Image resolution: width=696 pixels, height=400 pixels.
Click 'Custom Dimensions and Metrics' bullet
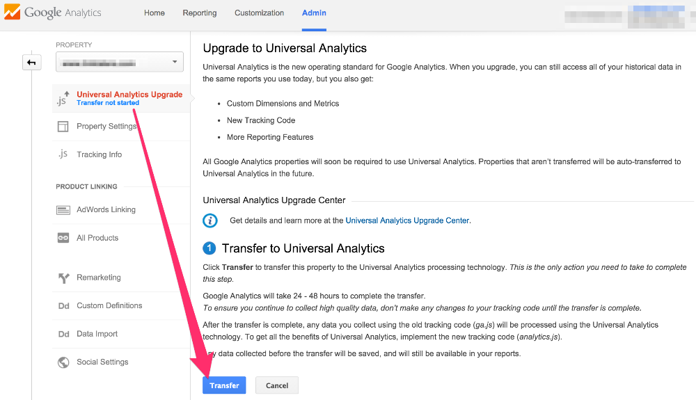pyautogui.click(x=283, y=104)
